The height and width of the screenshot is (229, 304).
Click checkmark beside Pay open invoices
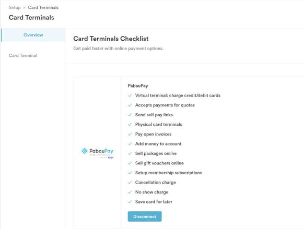click(130, 134)
